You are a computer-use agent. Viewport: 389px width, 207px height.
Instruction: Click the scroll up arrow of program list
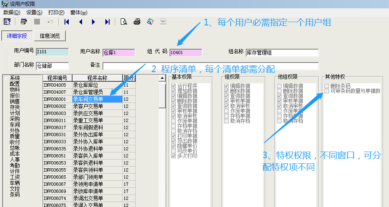coord(163,78)
